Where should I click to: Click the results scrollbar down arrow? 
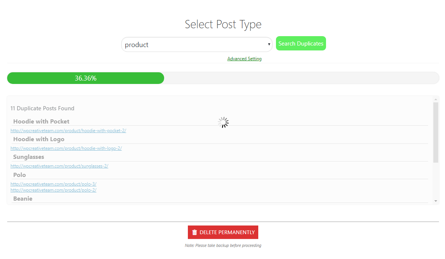point(436,201)
